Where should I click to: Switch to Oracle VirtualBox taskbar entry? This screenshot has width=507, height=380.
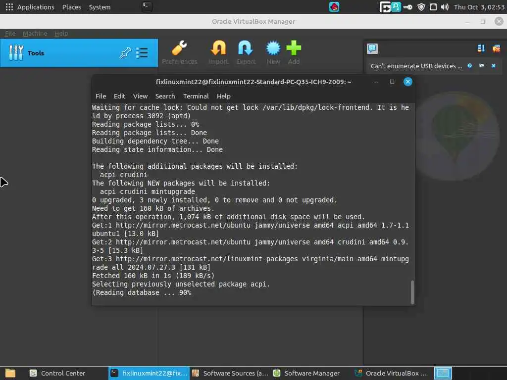click(391, 373)
